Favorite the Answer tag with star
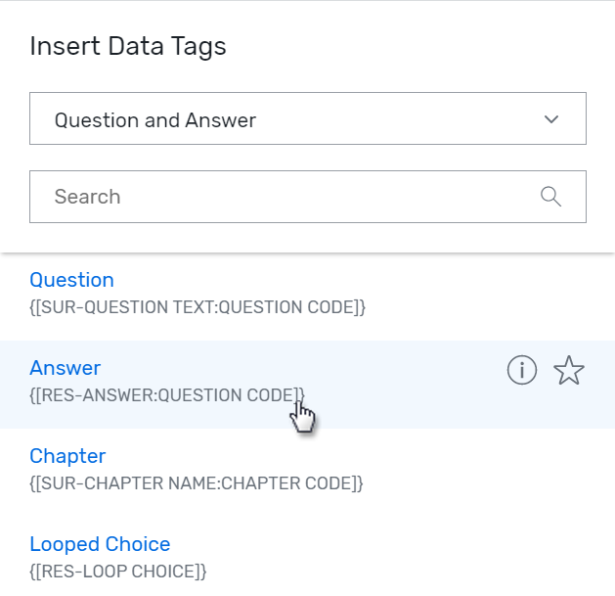 (569, 370)
